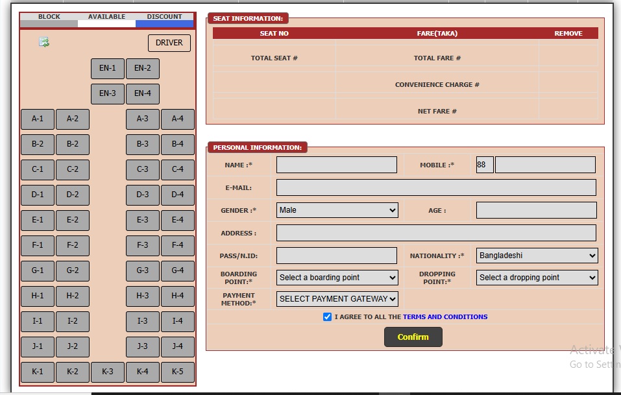Choose seat G-2

tap(73, 271)
